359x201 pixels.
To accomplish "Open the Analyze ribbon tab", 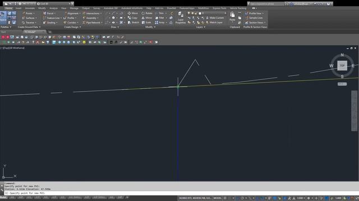I will (54, 8).
